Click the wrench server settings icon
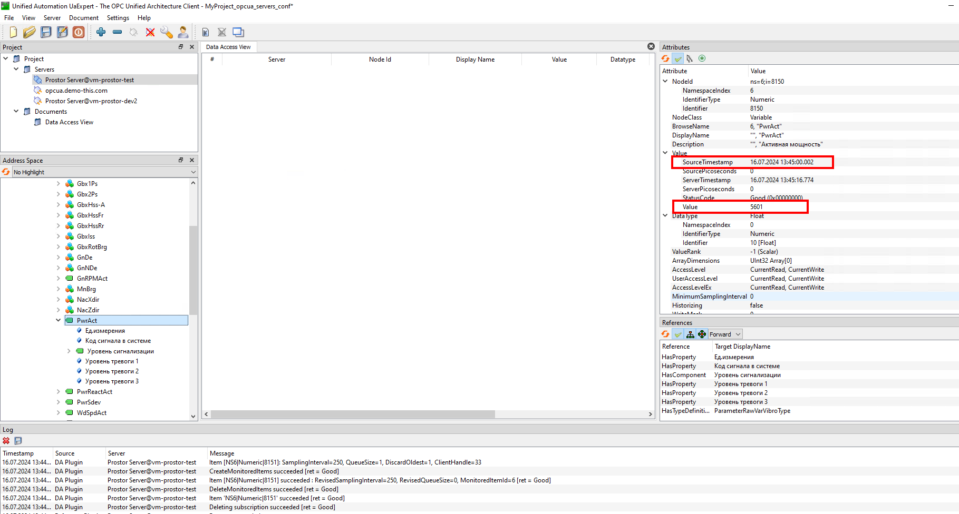959x514 pixels. [167, 32]
